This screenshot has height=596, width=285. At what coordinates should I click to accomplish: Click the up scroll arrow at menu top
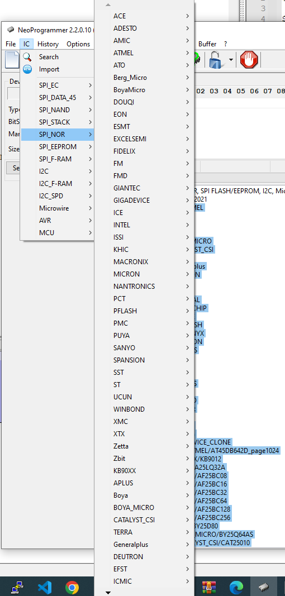coord(108,5)
